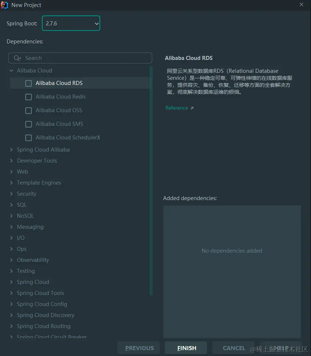The height and width of the screenshot is (356, 311).
Task: Expand the Testing category
Action: point(11,271)
